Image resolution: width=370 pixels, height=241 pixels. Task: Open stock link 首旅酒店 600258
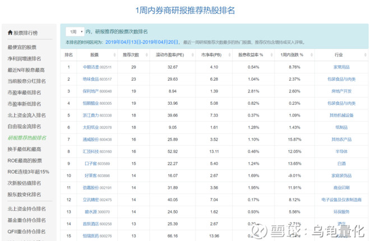[97, 224]
